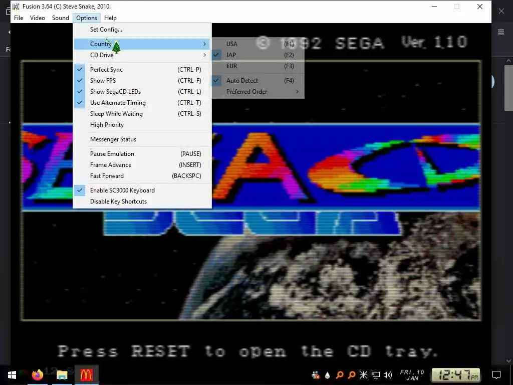Open the Windows Start menu
Image resolution: width=513 pixels, height=385 pixels.
pos(12,375)
